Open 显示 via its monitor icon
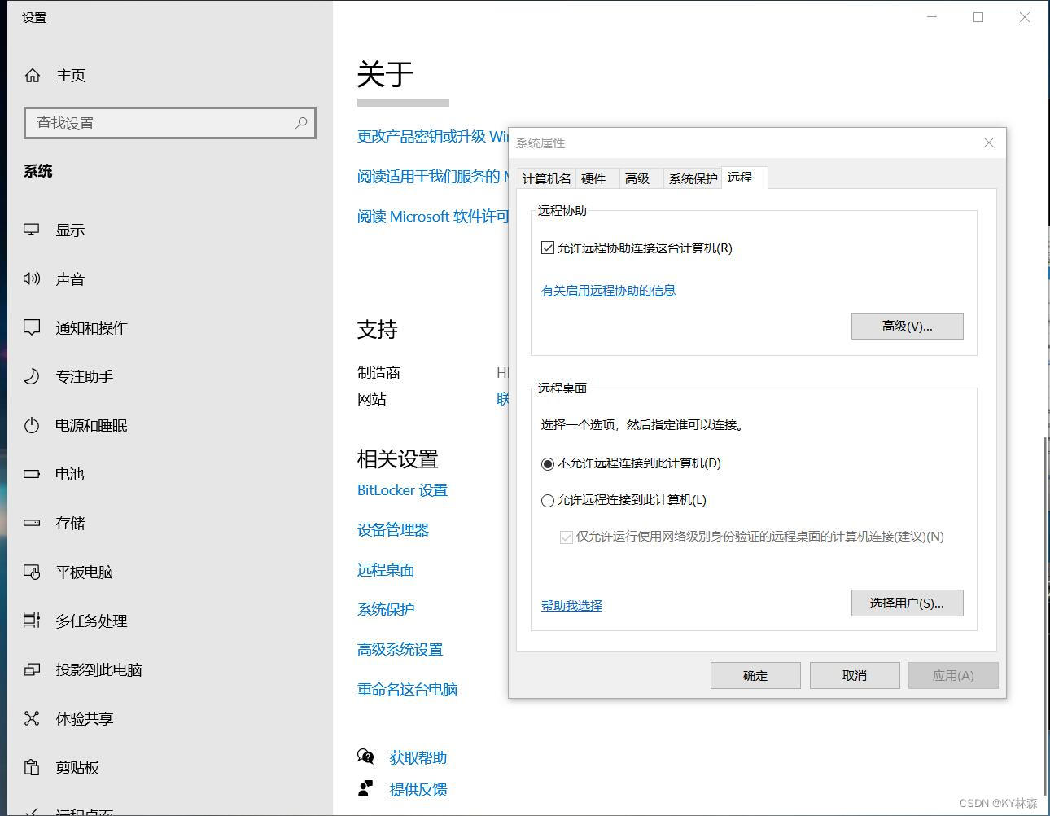The image size is (1050, 816). click(32, 230)
